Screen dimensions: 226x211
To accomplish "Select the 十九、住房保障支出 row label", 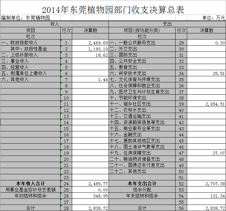I will (x=130, y=153).
